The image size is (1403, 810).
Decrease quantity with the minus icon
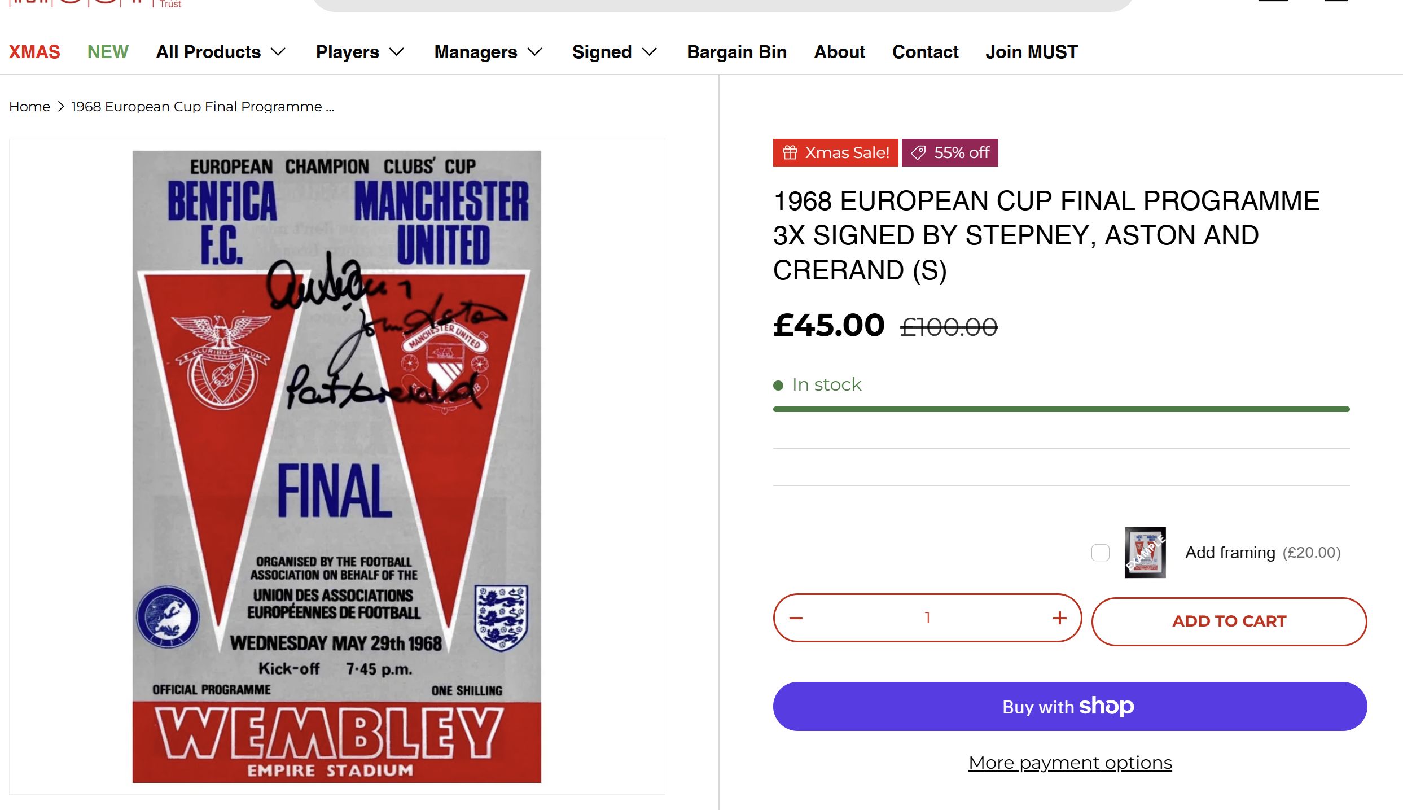tap(796, 618)
